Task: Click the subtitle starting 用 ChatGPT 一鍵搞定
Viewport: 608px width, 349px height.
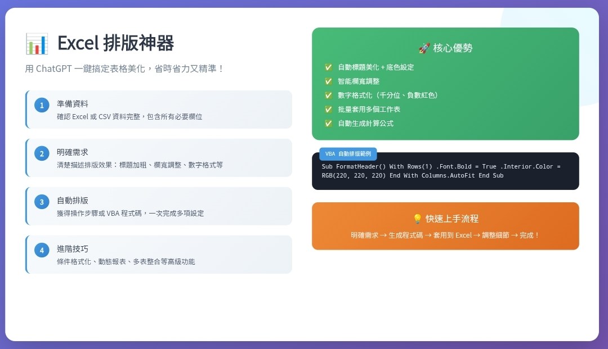Action: 124,69
